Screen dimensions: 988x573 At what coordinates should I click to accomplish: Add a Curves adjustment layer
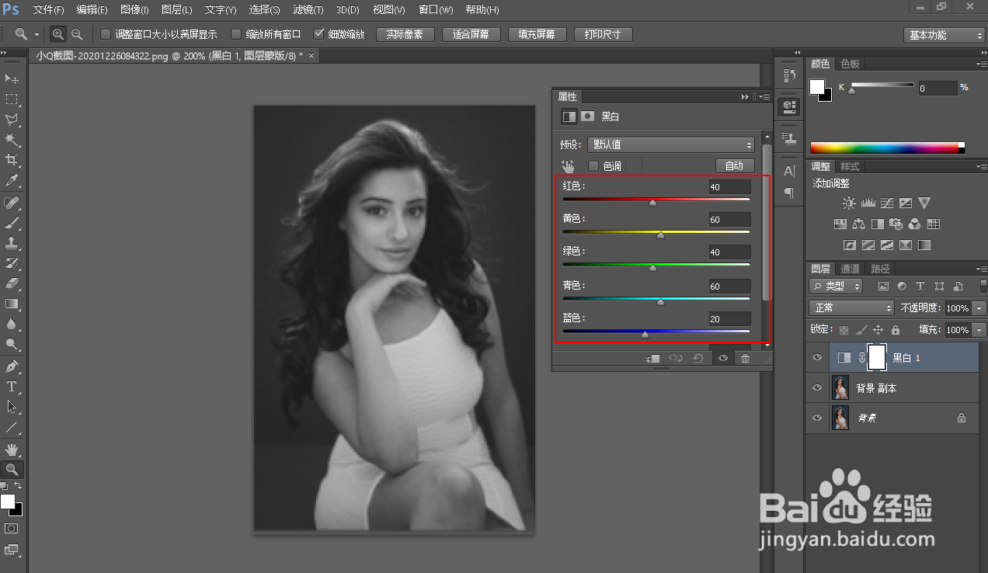pyautogui.click(x=887, y=203)
